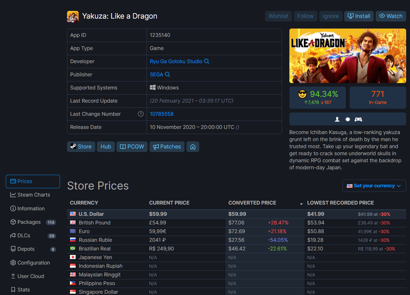Click the sunglasses emoji rating icon

coord(302,94)
